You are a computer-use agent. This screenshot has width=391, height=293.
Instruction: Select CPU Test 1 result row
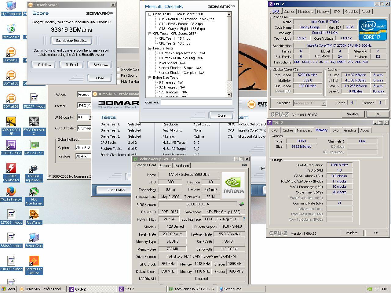(x=174, y=38)
